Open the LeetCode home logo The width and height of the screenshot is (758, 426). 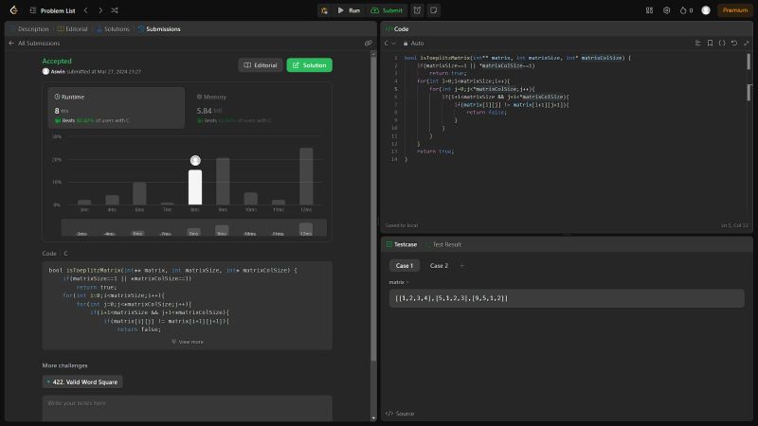13,10
